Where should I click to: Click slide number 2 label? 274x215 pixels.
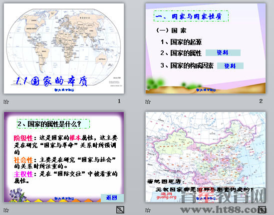pos(261,101)
